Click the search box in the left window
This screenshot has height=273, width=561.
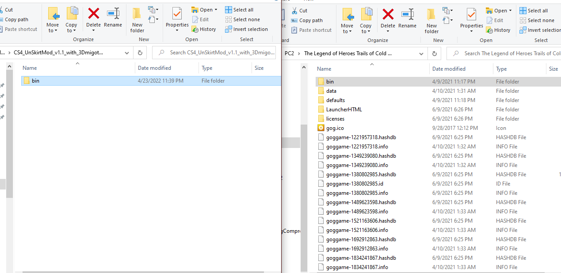point(214,53)
